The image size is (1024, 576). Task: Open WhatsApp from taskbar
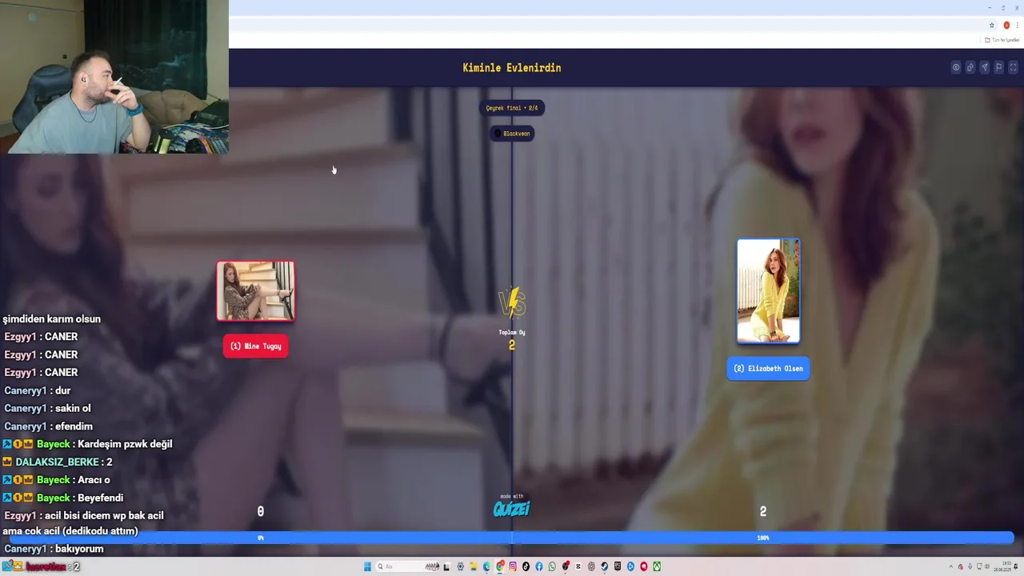(552, 566)
